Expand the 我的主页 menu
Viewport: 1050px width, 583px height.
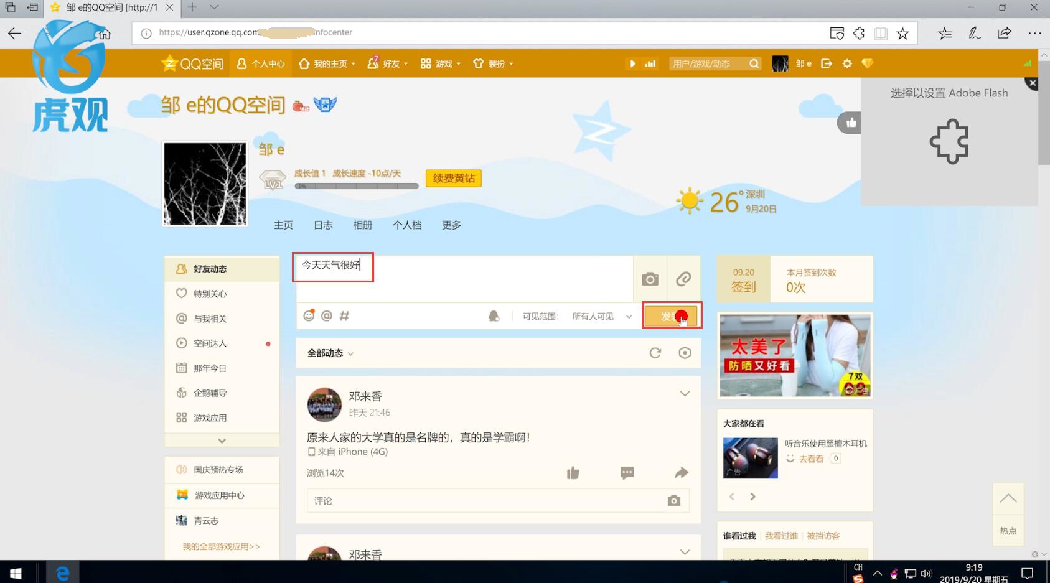tap(327, 63)
